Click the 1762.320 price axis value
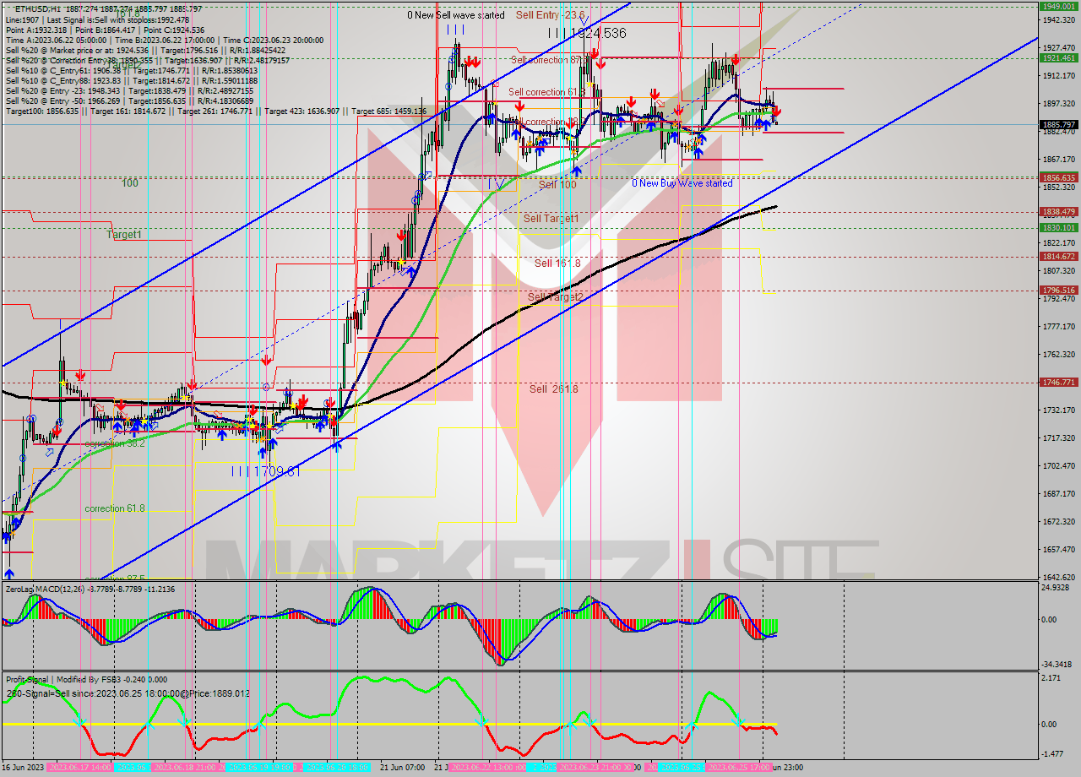Screen dimensions: 1081x777 tap(1057, 354)
